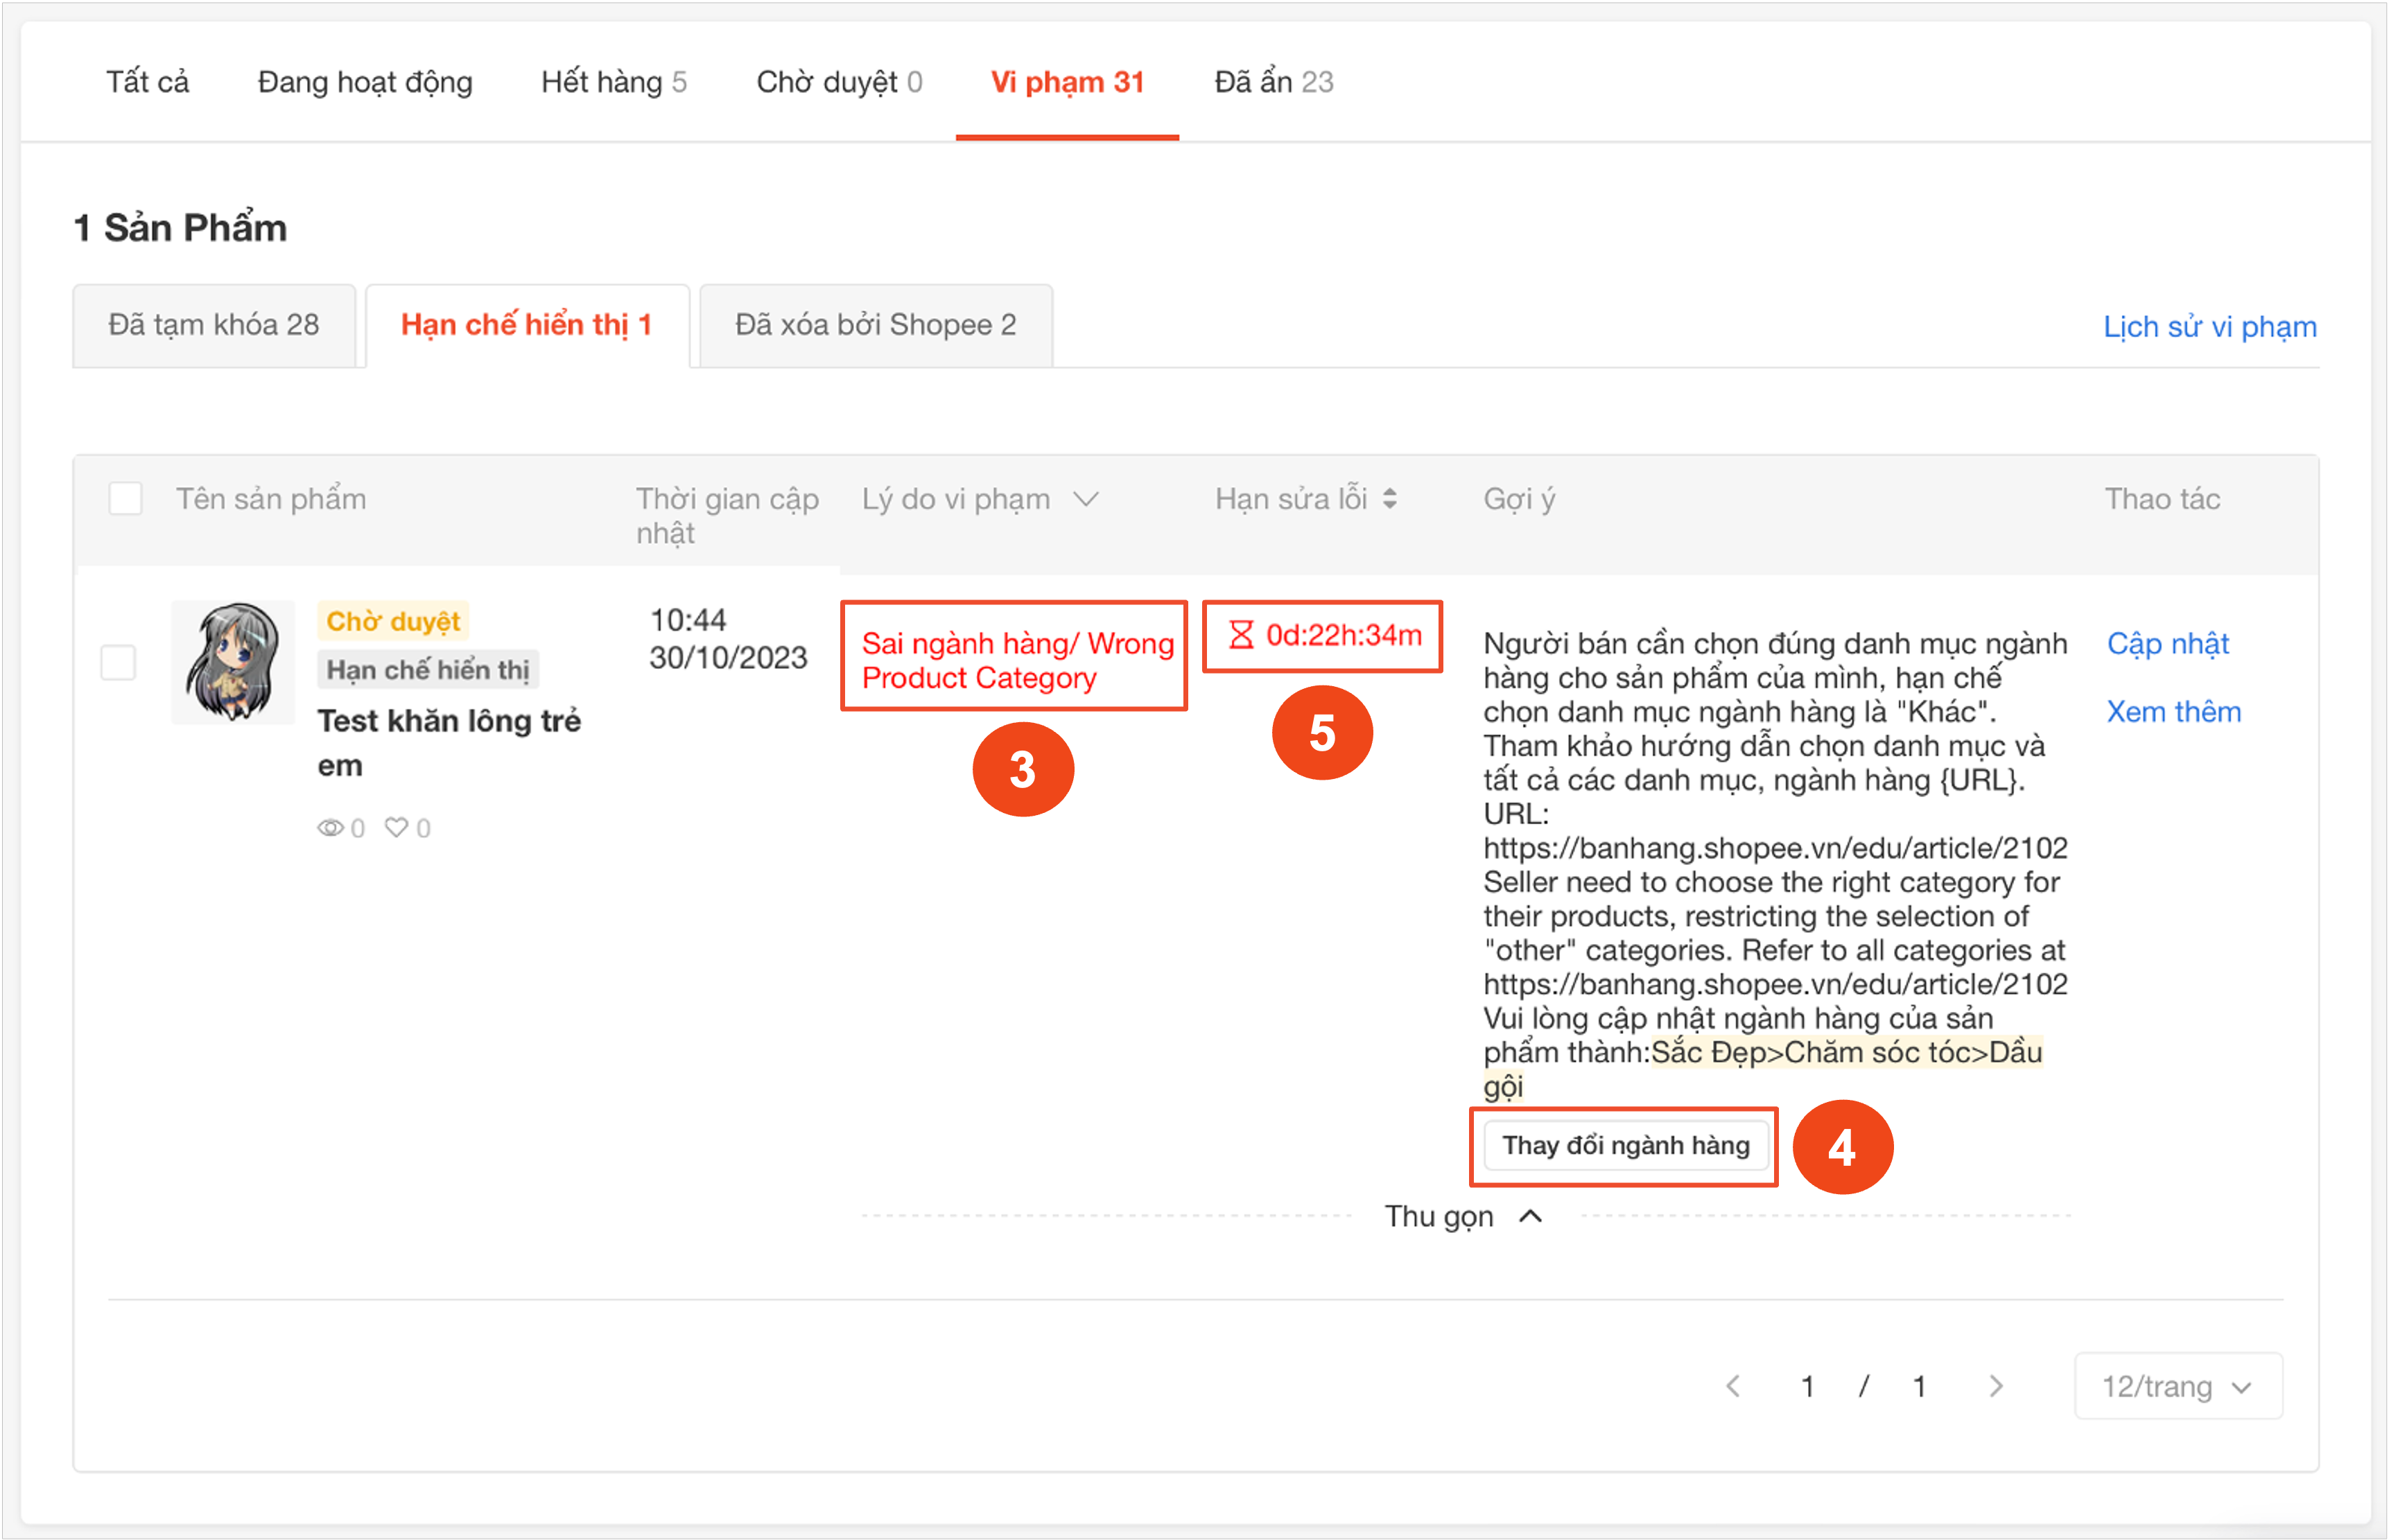The image size is (2389, 1540).
Task: Open the Đã ẩn tab
Action: tap(1273, 82)
